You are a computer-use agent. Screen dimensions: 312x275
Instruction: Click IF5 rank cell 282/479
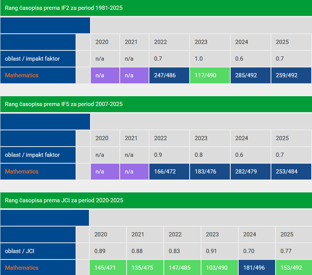click(250, 172)
